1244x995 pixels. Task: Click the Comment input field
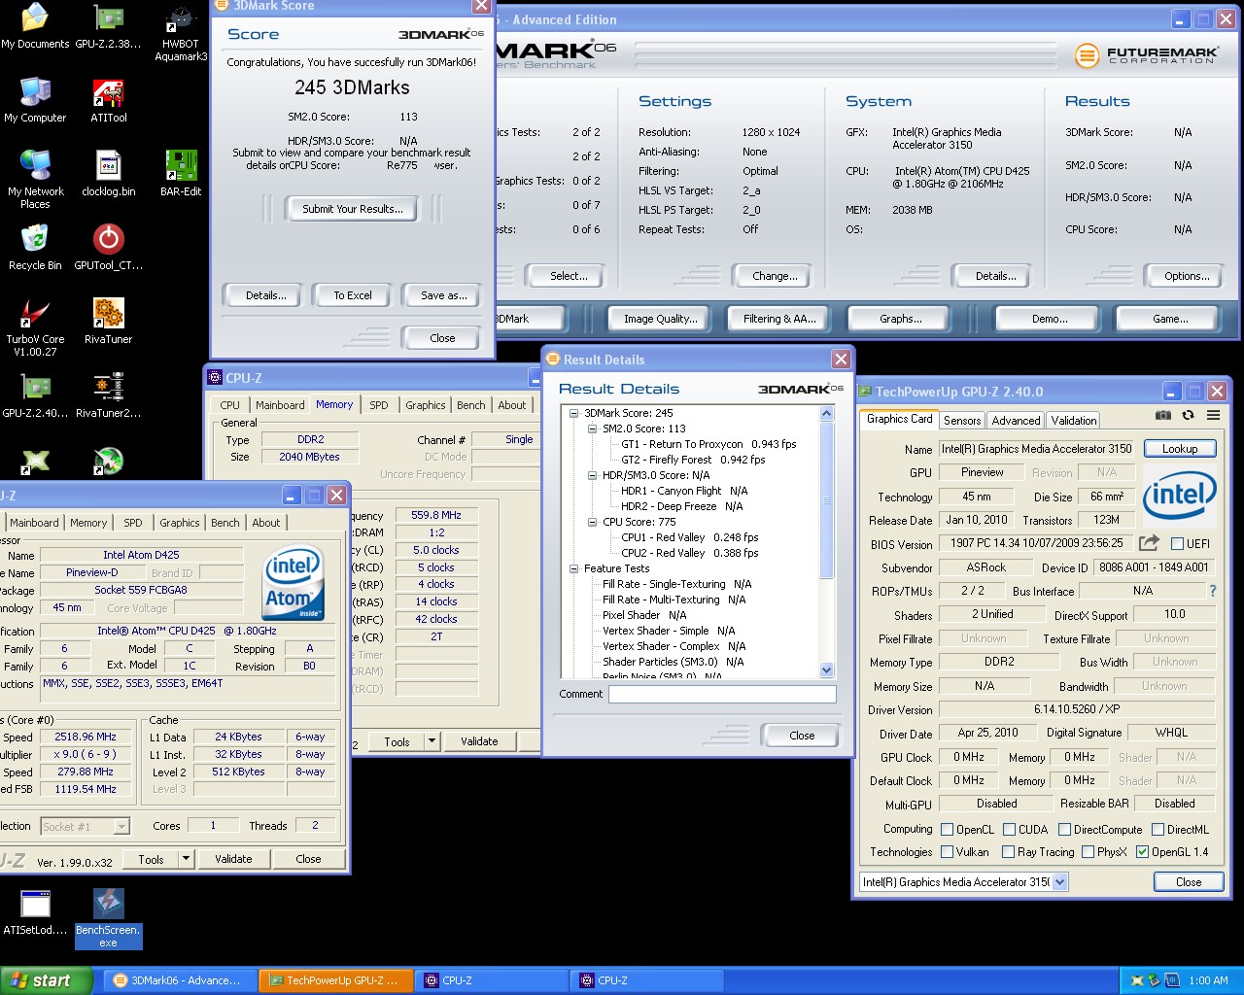(722, 694)
